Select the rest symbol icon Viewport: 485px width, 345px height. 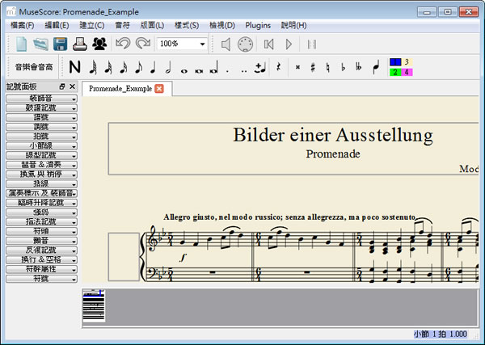[x=279, y=67]
